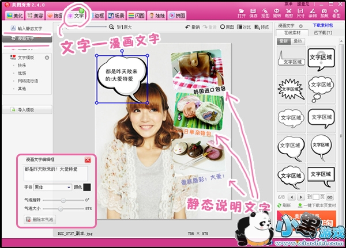Screen dimensions: 346x248
Task: Click the 打开 (Open) icon in top toolbar
Action: pos(240,14)
